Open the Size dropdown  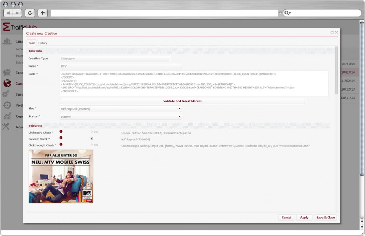click(x=121, y=109)
